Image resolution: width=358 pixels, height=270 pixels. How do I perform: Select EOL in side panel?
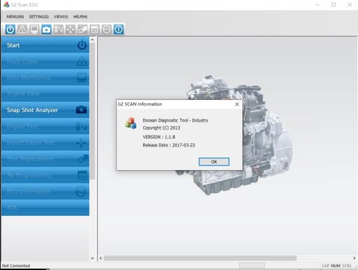coord(45,208)
